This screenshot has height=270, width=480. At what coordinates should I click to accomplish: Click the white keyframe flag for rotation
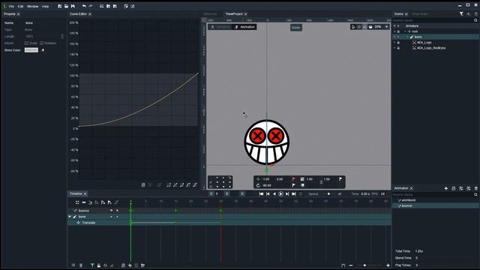(294, 185)
